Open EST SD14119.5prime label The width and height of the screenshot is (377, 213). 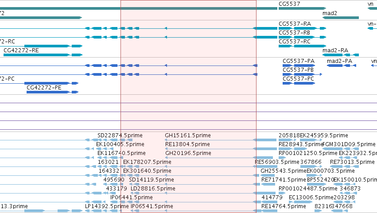click(x=152, y=180)
